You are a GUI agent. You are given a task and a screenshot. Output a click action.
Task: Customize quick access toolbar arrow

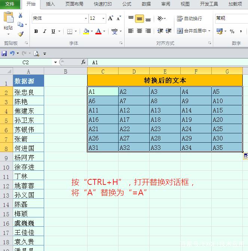(45, 54)
